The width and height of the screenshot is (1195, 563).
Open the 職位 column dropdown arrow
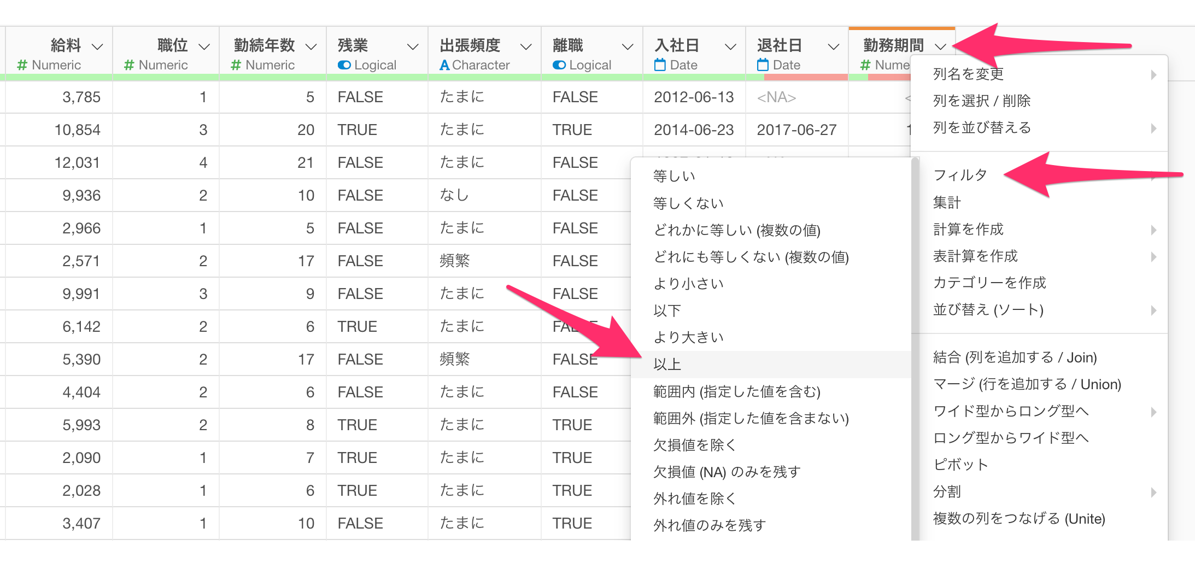[204, 46]
